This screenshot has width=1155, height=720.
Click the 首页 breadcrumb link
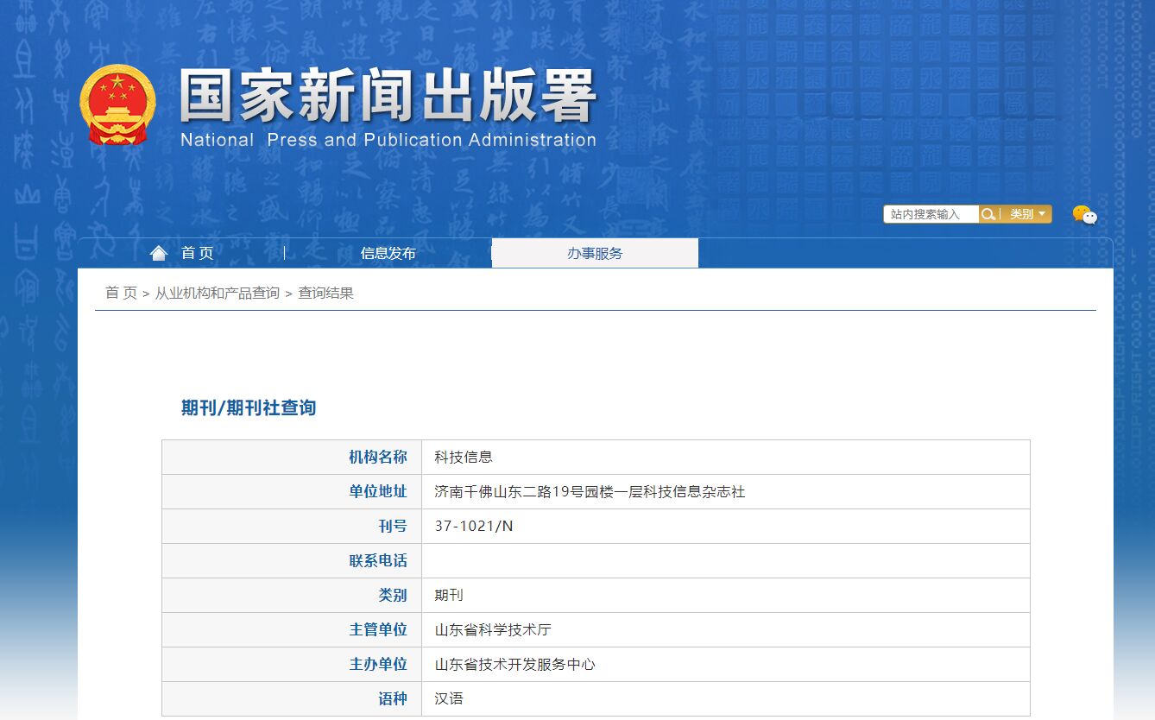click(121, 293)
